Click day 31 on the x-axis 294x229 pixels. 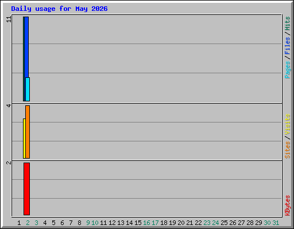pyautogui.click(x=276, y=223)
